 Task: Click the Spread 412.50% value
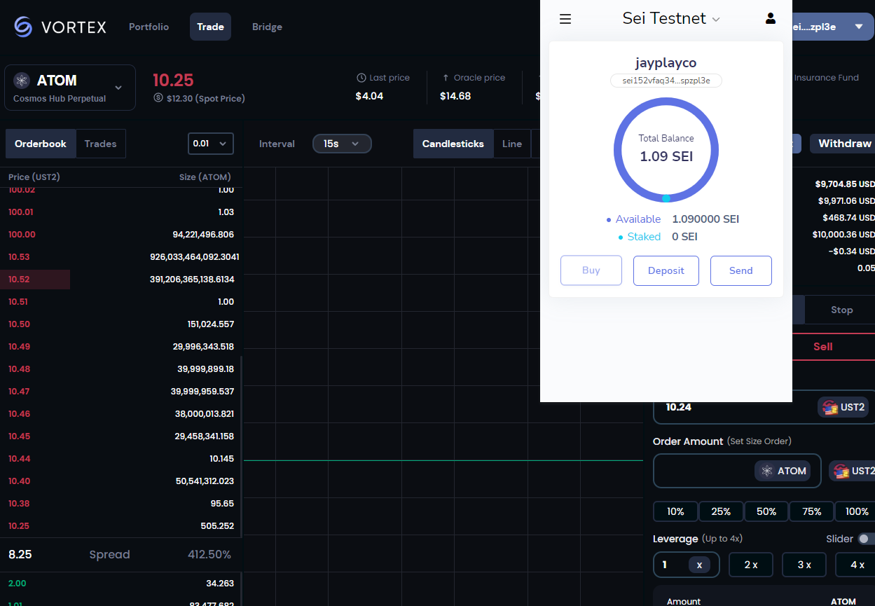click(x=209, y=555)
